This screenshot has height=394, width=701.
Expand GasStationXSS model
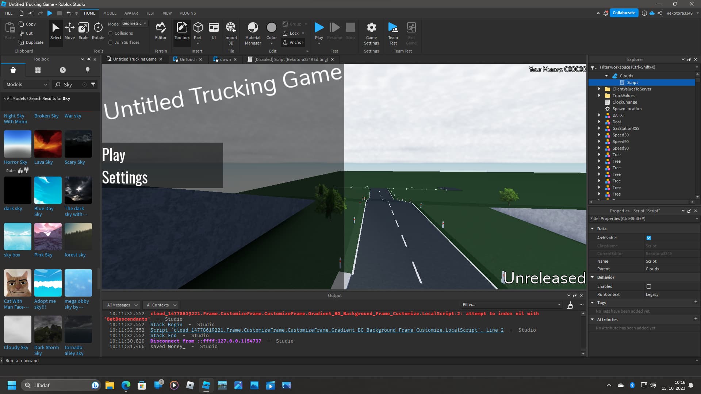[599, 128]
